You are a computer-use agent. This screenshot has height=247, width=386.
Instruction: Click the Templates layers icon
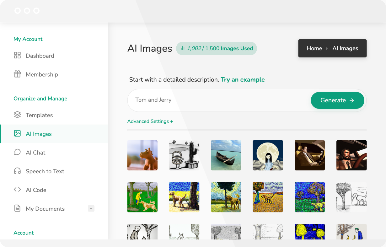(x=17, y=115)
